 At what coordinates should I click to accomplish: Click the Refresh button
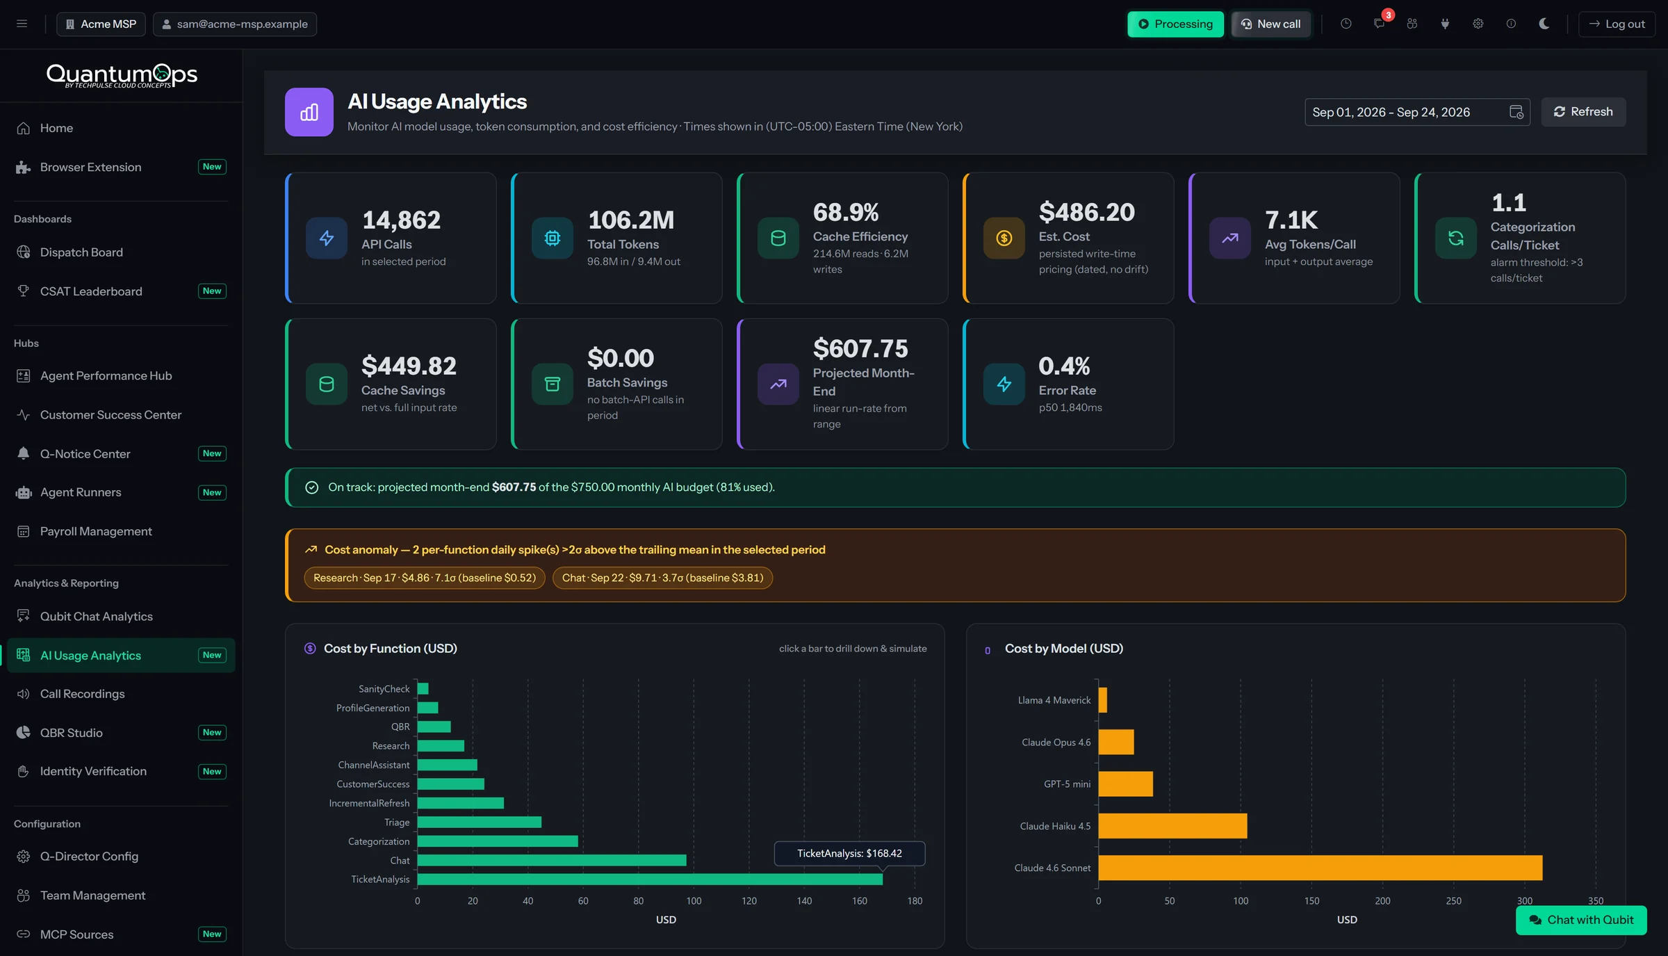(1583, 112)
